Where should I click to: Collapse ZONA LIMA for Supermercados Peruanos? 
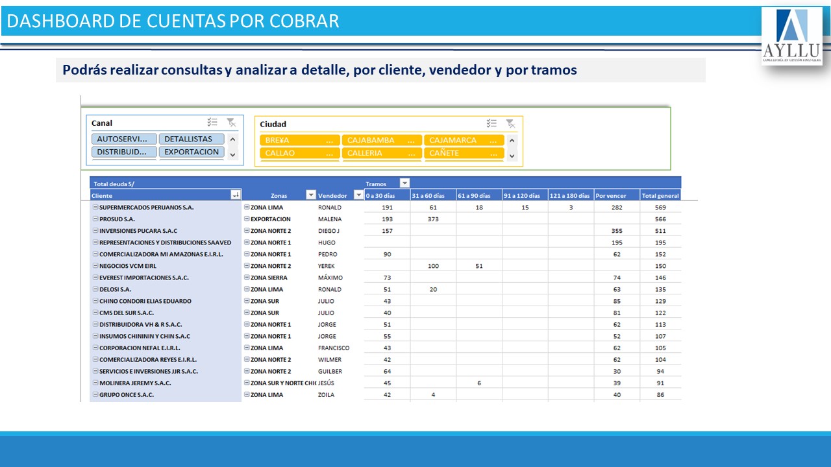(247, 208)
